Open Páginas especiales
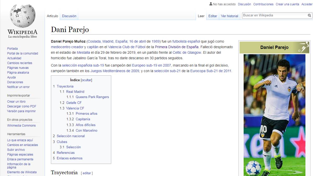Image resolution: width=313 pixels, height=176 pixels. pos(20,155)
